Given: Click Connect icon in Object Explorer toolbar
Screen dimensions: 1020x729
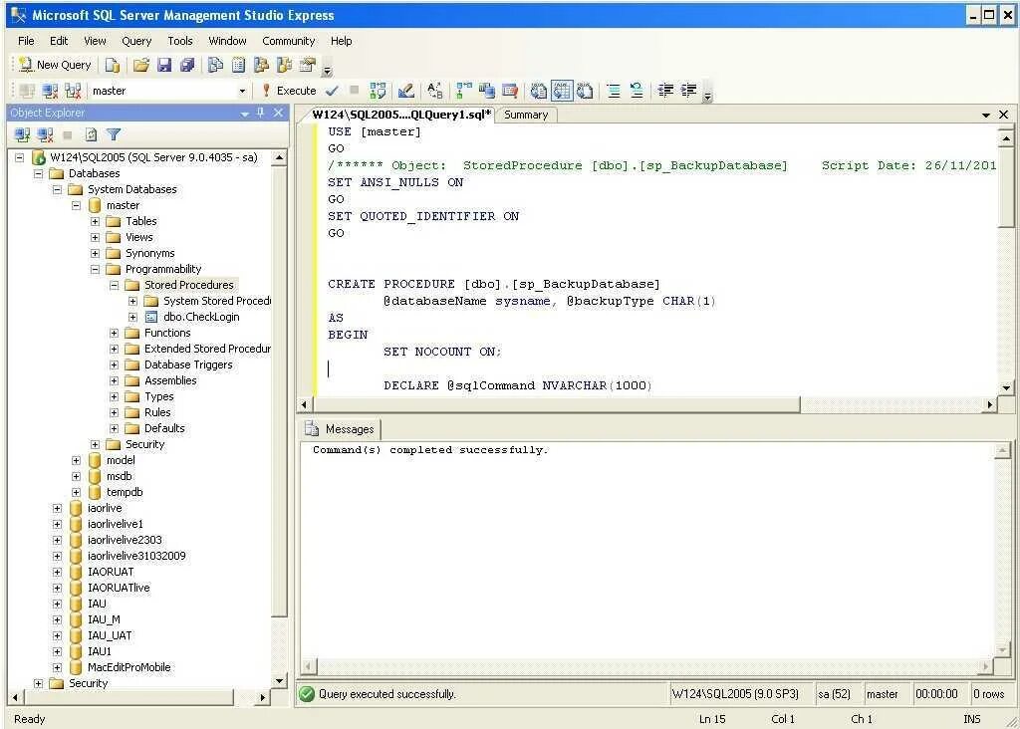Looking at the screenshot, I should coord(22,135).
